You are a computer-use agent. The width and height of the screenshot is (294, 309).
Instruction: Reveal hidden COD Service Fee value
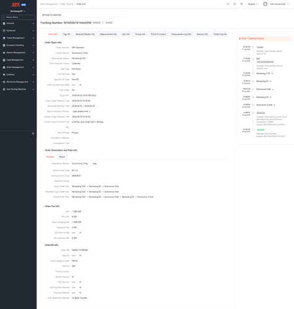80,232
